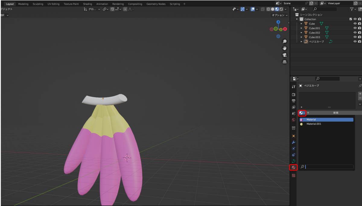Toggle proportional editing button
The image size is (362, 206).
click(125, 9)
